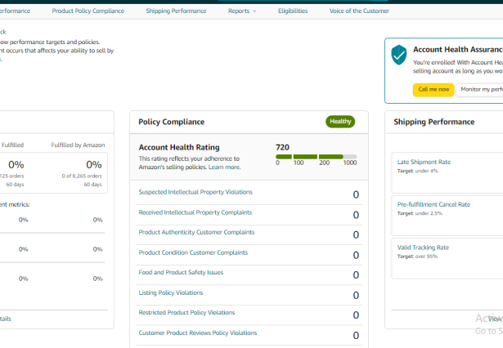Go to the Eligibilities tab
Viewport: 503px width, 348px height.
293,11
